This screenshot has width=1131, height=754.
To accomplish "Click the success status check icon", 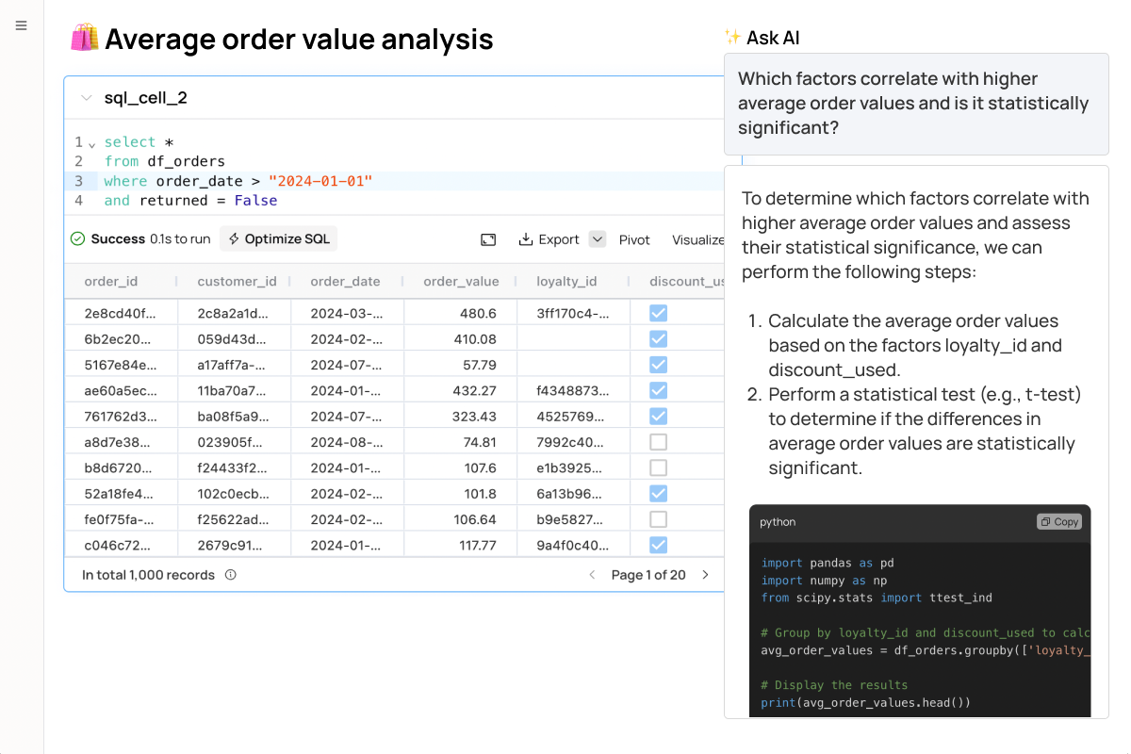I will point(77,238).
